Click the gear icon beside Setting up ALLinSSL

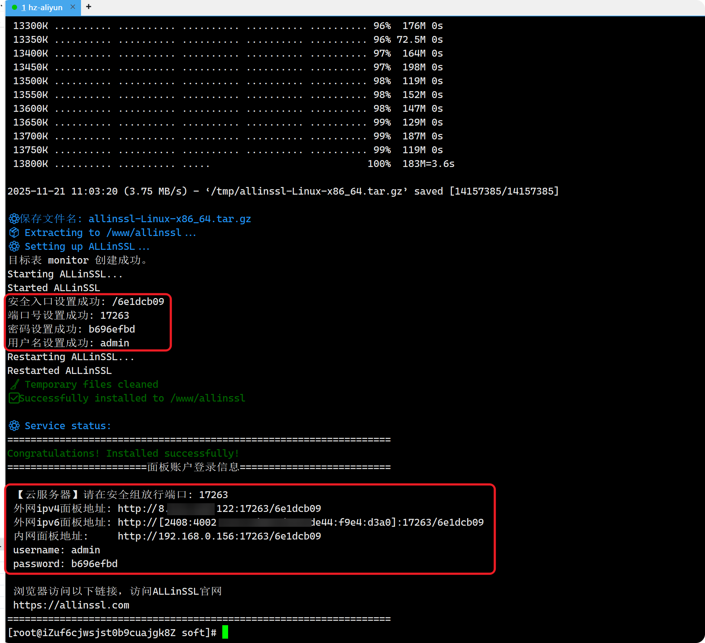coord(14,246)
